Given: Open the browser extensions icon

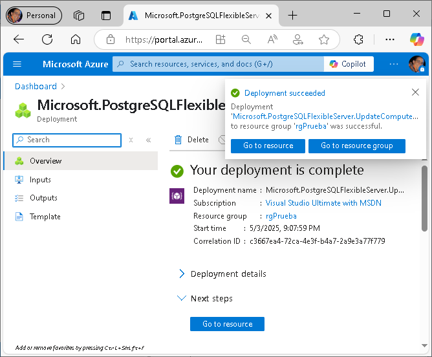Looking at the screenshot, I should pos(358,39).
